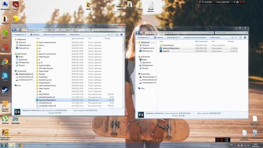Open Help in the Vegas Pro 13.0 window
263x148 pixels.
122,35
